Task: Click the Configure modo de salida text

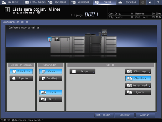Action: coord(24,28)
